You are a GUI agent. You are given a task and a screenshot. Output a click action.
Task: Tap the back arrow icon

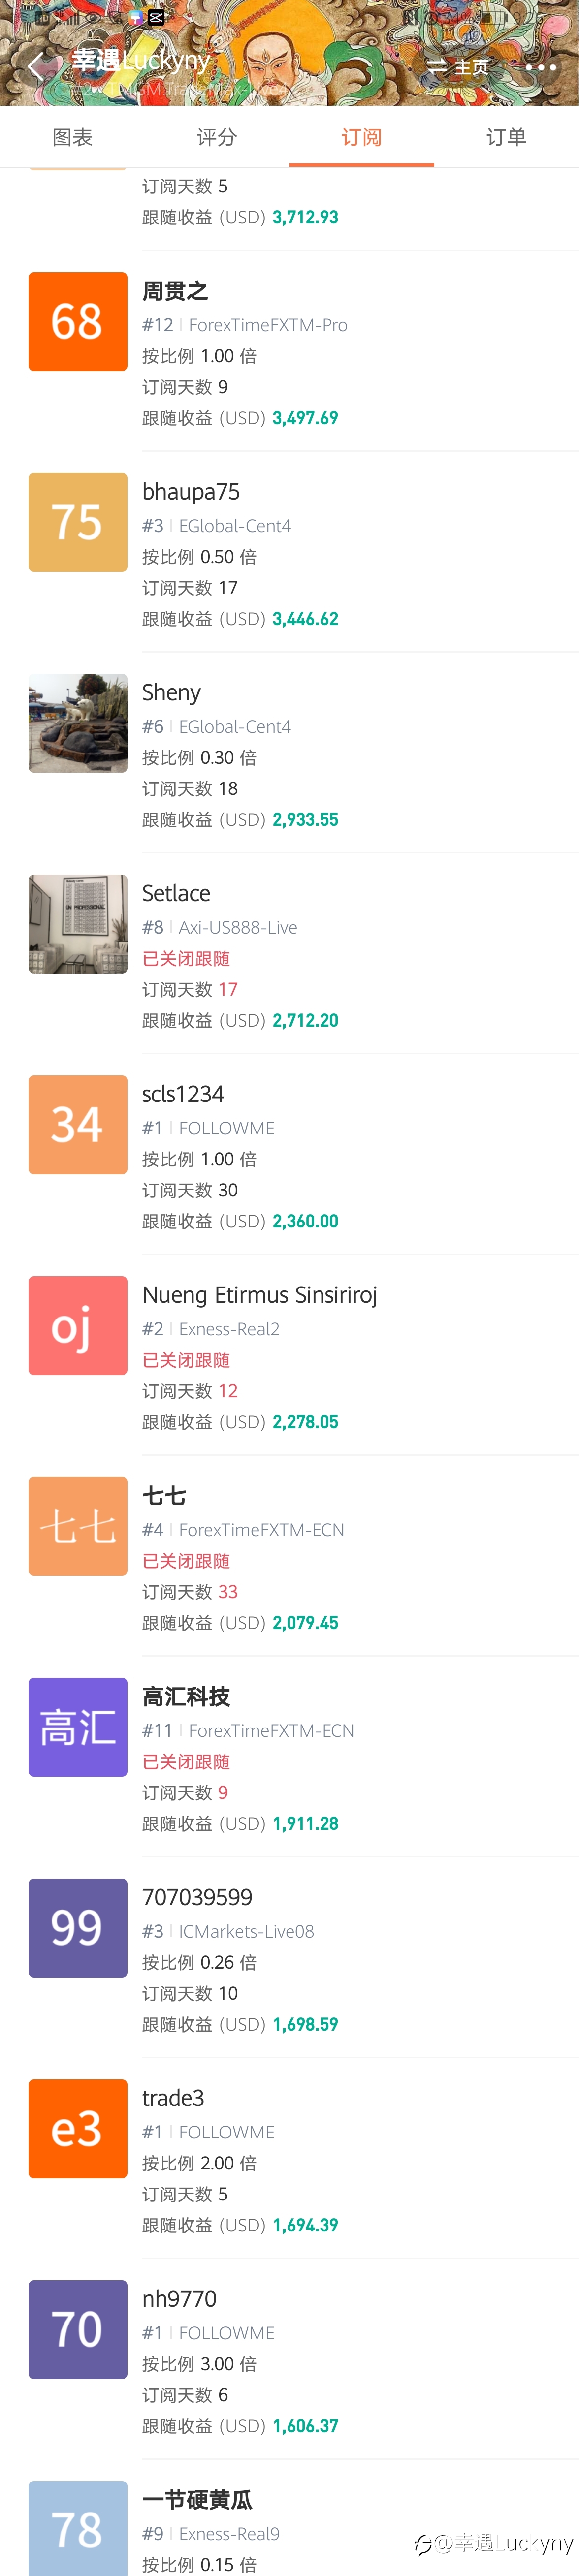click(x=37, y=67)
